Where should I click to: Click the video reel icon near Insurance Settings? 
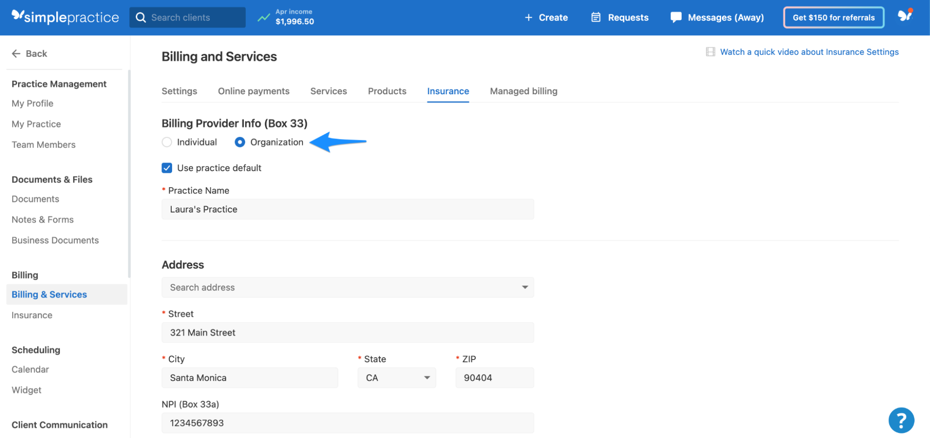point(710,52)
